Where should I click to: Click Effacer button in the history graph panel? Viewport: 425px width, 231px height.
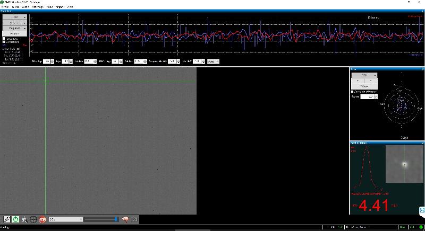15,34
